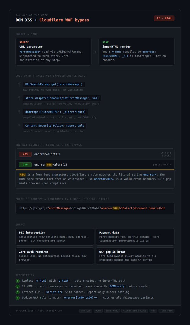The image size is (190, 325).
Task: Click remediation step number 2 circle
Action: tap(18, 287)
